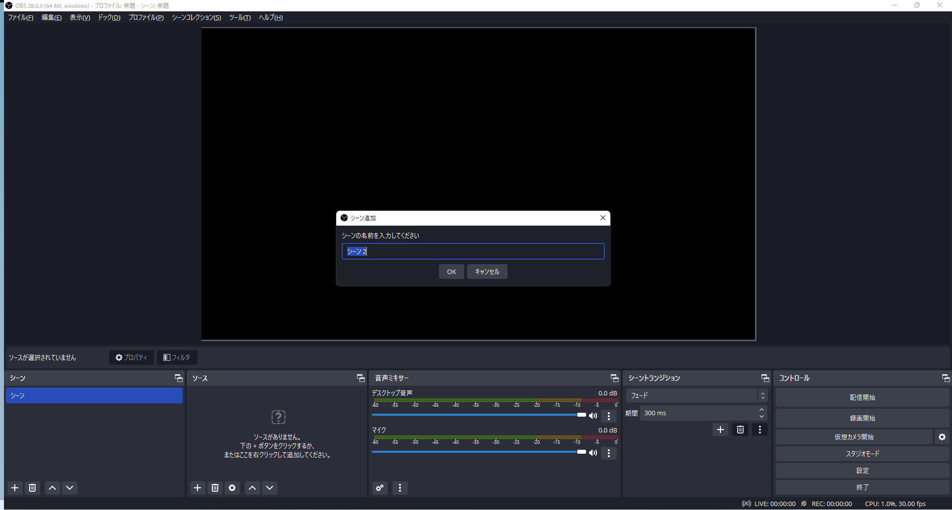This screenshot has width=952, height=510.
Task: Click the add scene plus icon
Action: point(15,488)
